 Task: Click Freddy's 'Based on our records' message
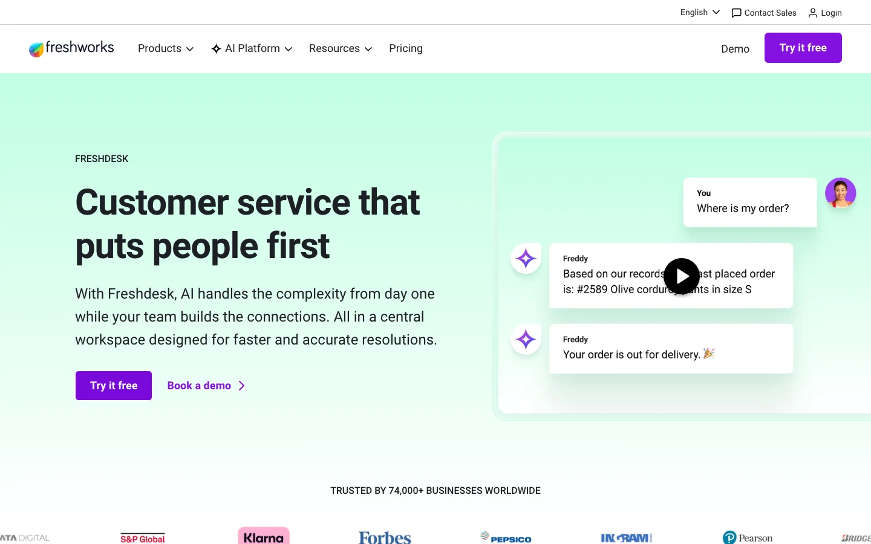[x=671, y=276]
